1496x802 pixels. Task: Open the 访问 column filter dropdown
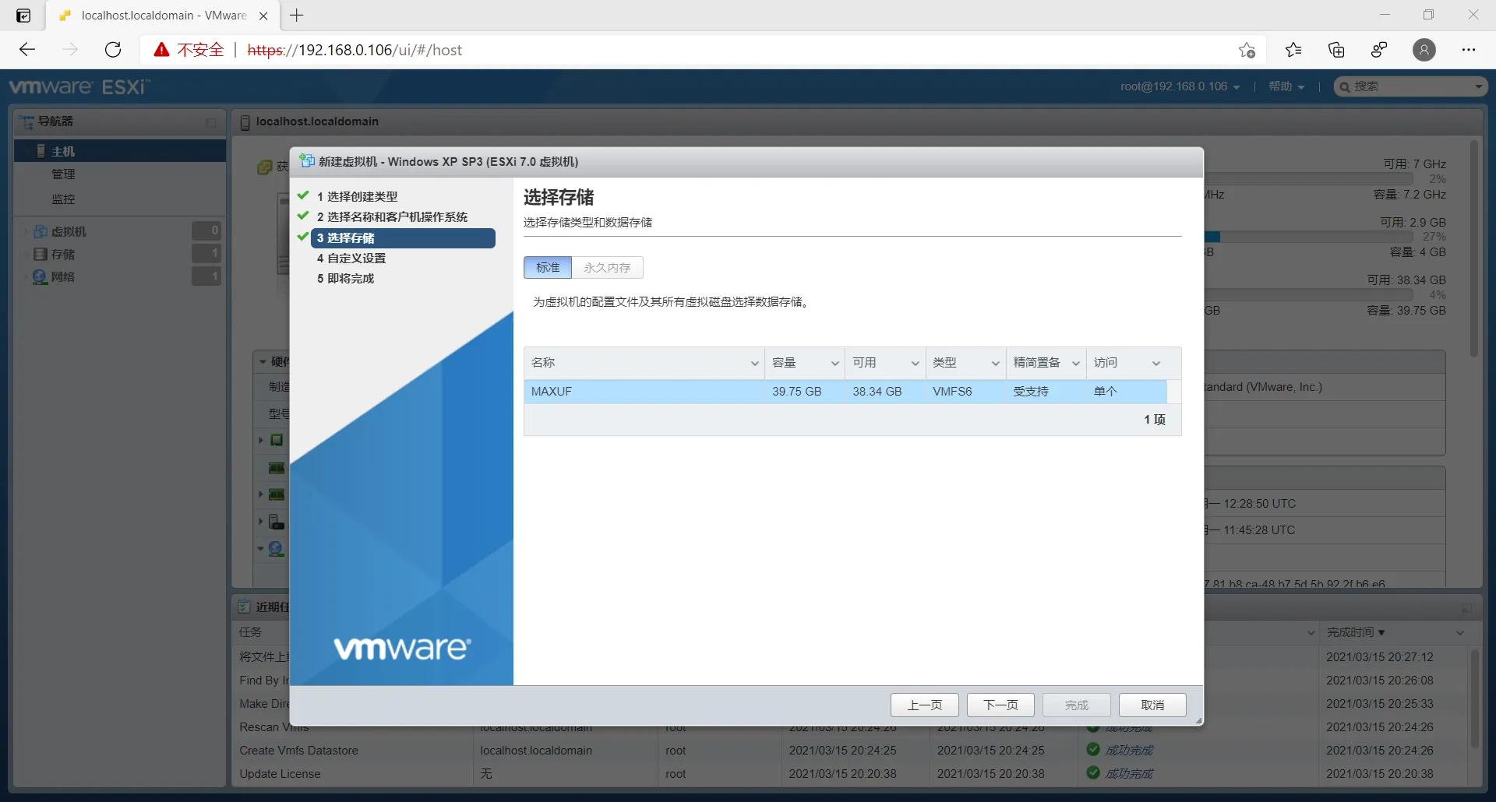(1156, 363)
